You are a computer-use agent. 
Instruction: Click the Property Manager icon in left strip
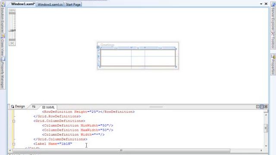[x=3, y=59]
